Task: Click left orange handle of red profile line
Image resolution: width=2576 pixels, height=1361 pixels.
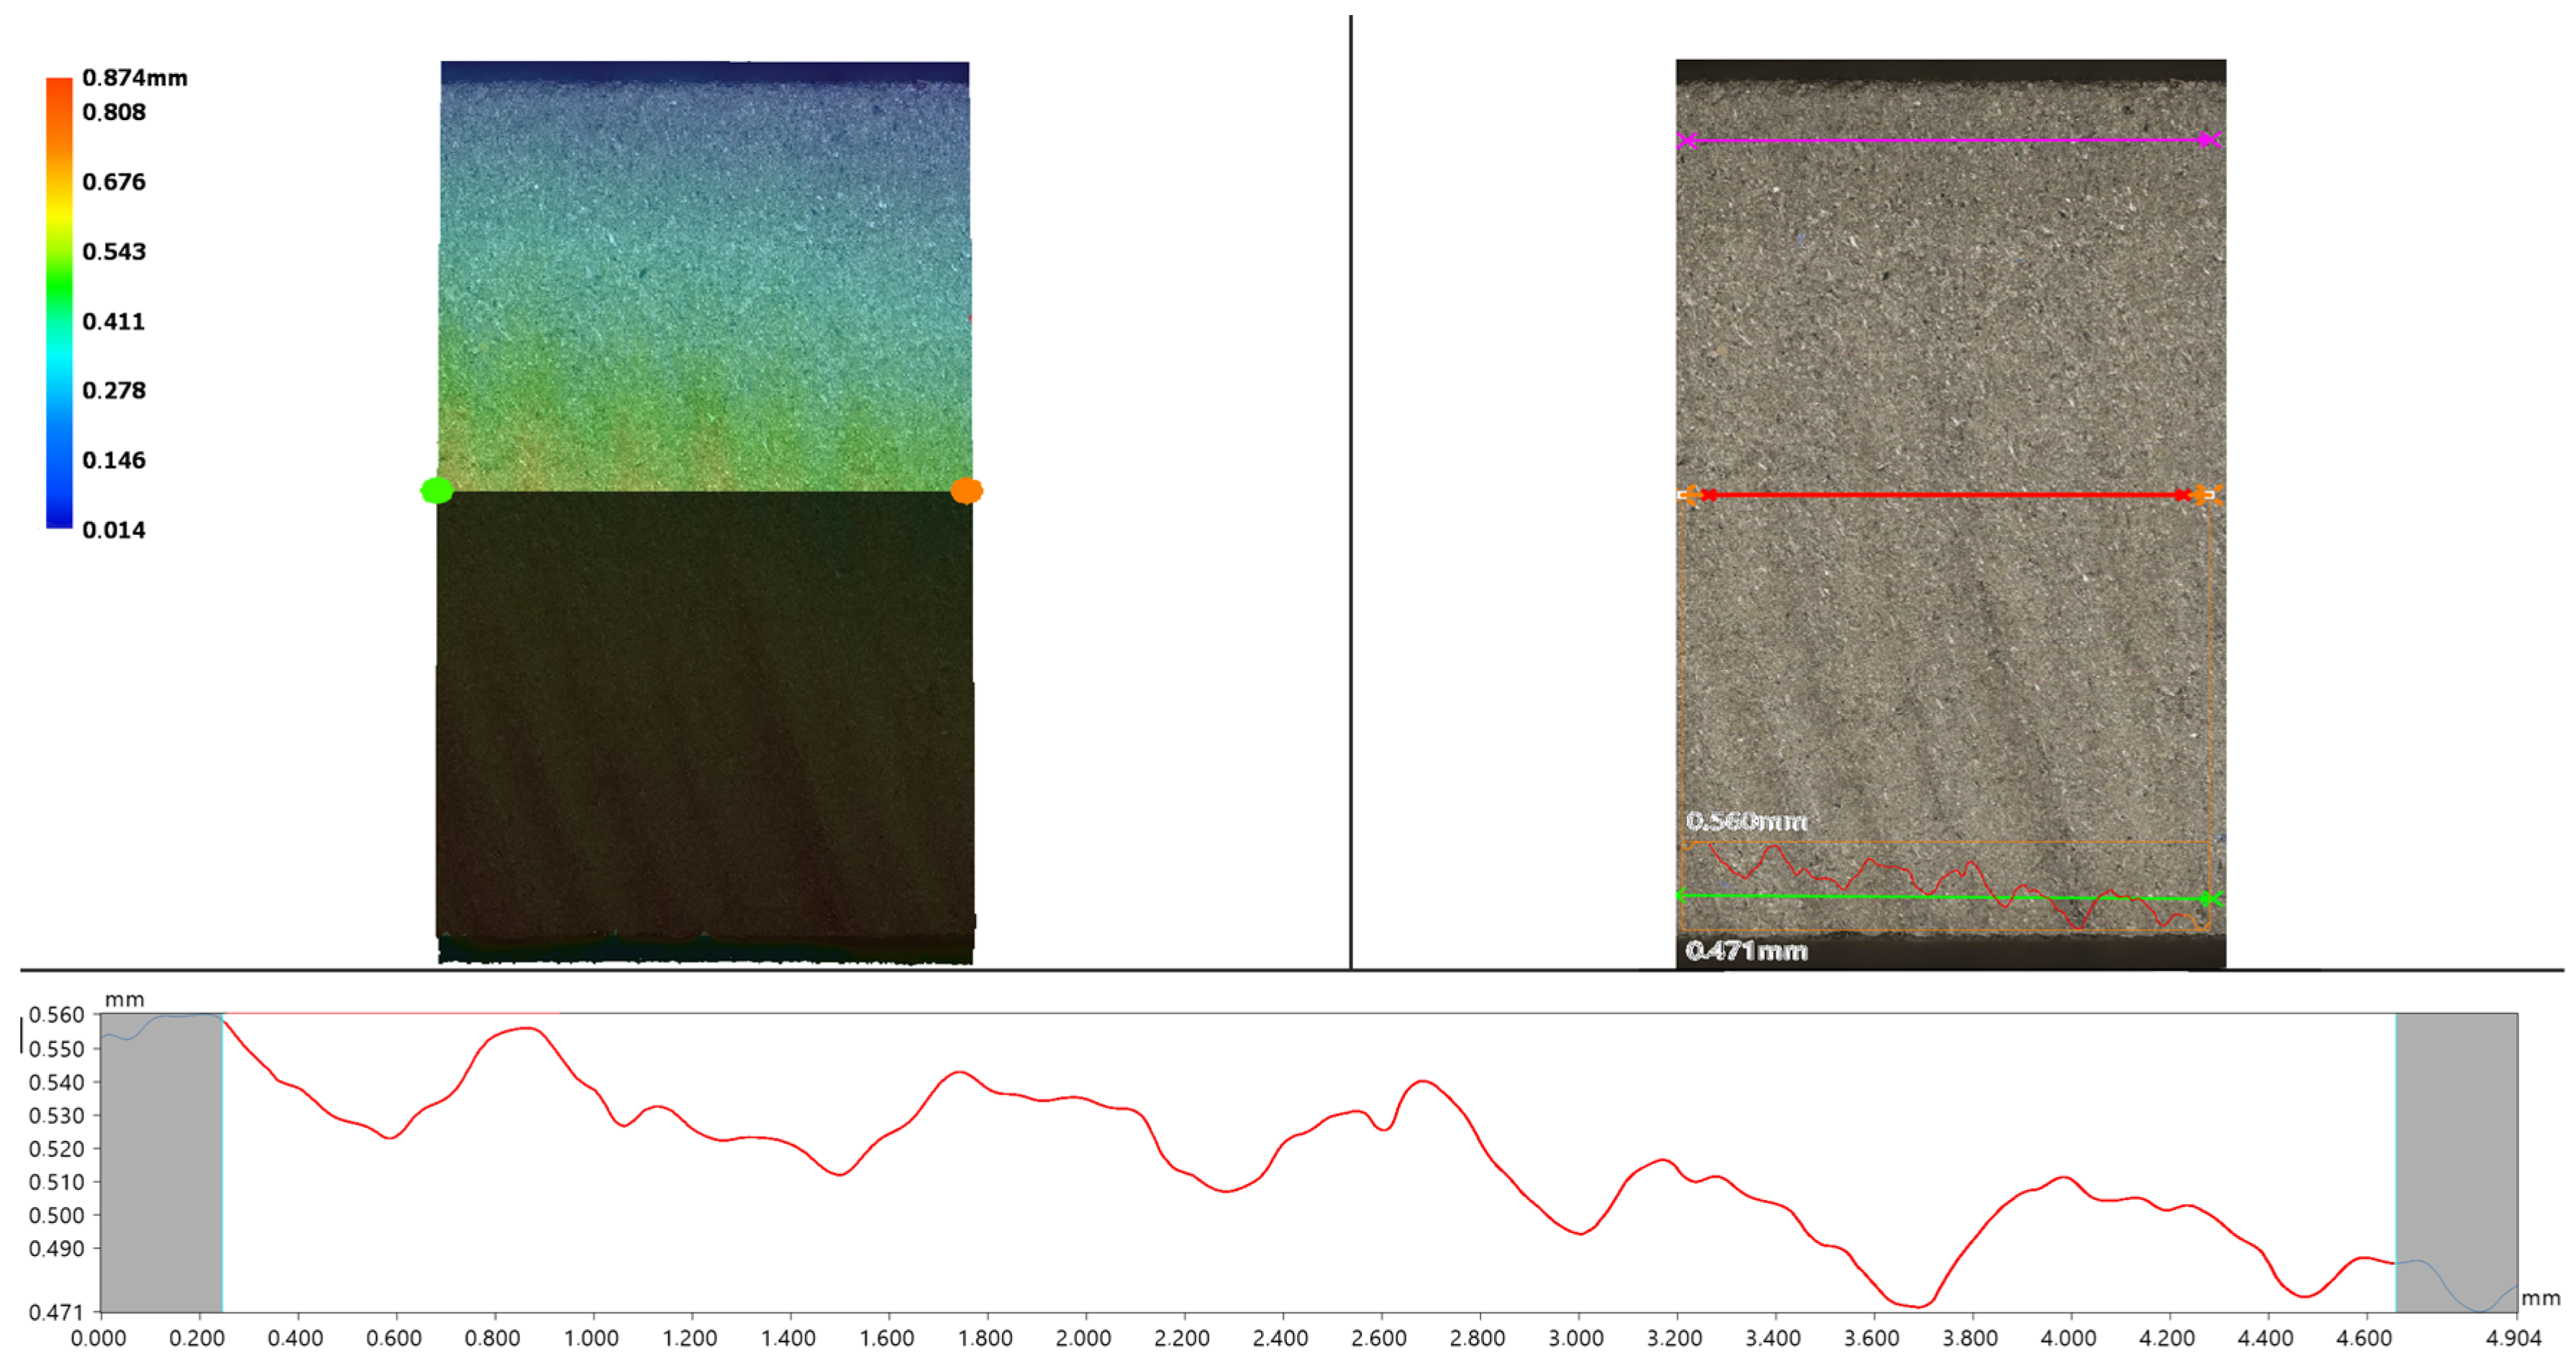Action: pyautogui.click(x=1689, y=495)
